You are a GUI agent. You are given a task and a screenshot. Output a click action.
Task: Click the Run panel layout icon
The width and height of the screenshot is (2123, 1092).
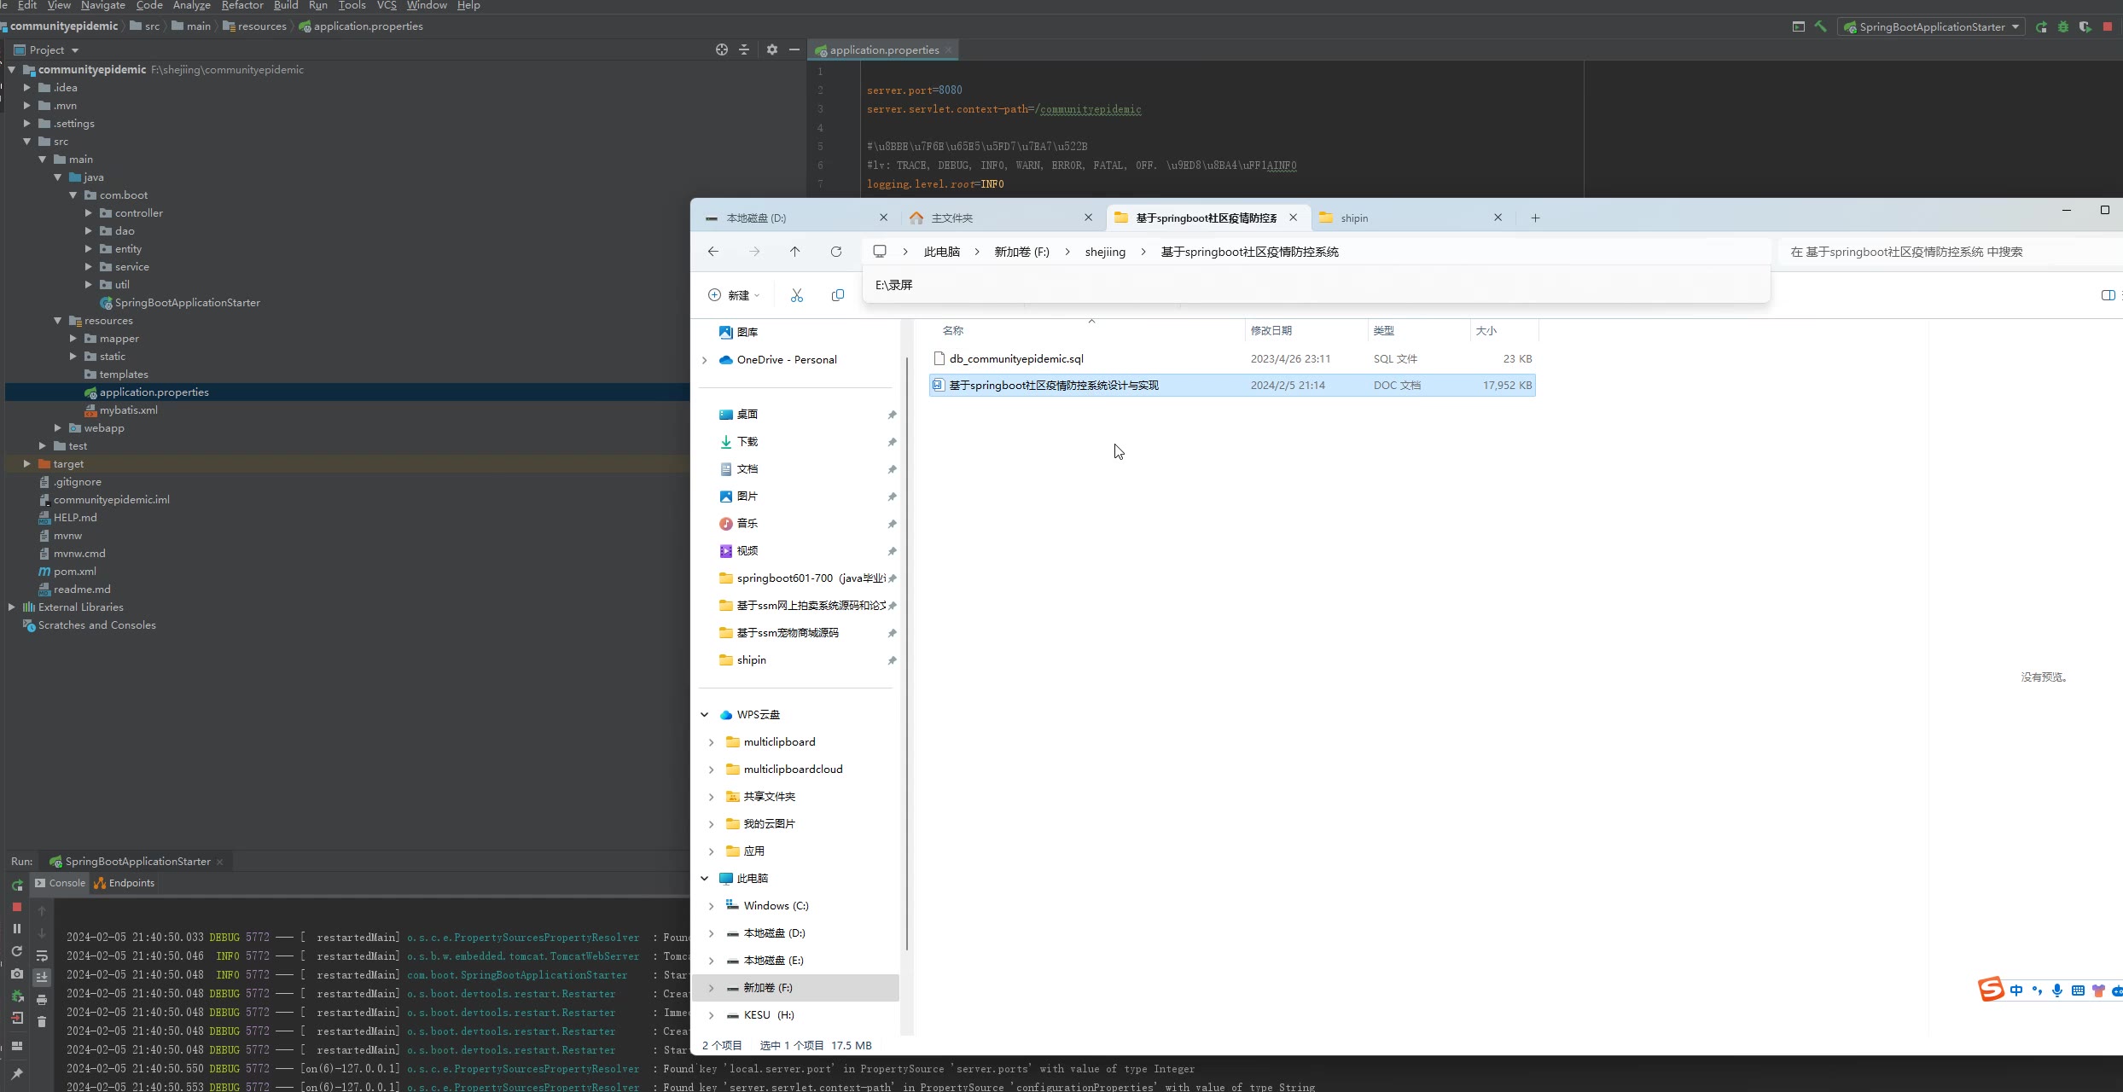tap(17, 1046)
